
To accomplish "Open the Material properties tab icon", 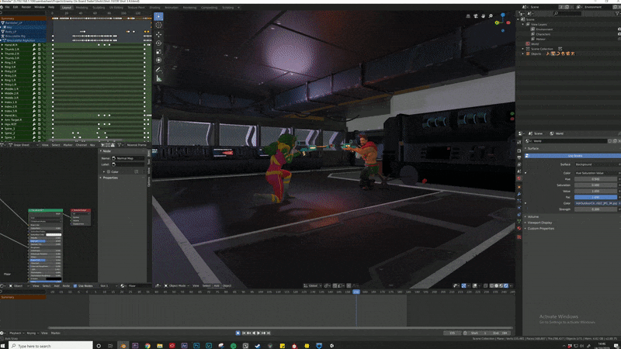I will (x=519, y=228).
